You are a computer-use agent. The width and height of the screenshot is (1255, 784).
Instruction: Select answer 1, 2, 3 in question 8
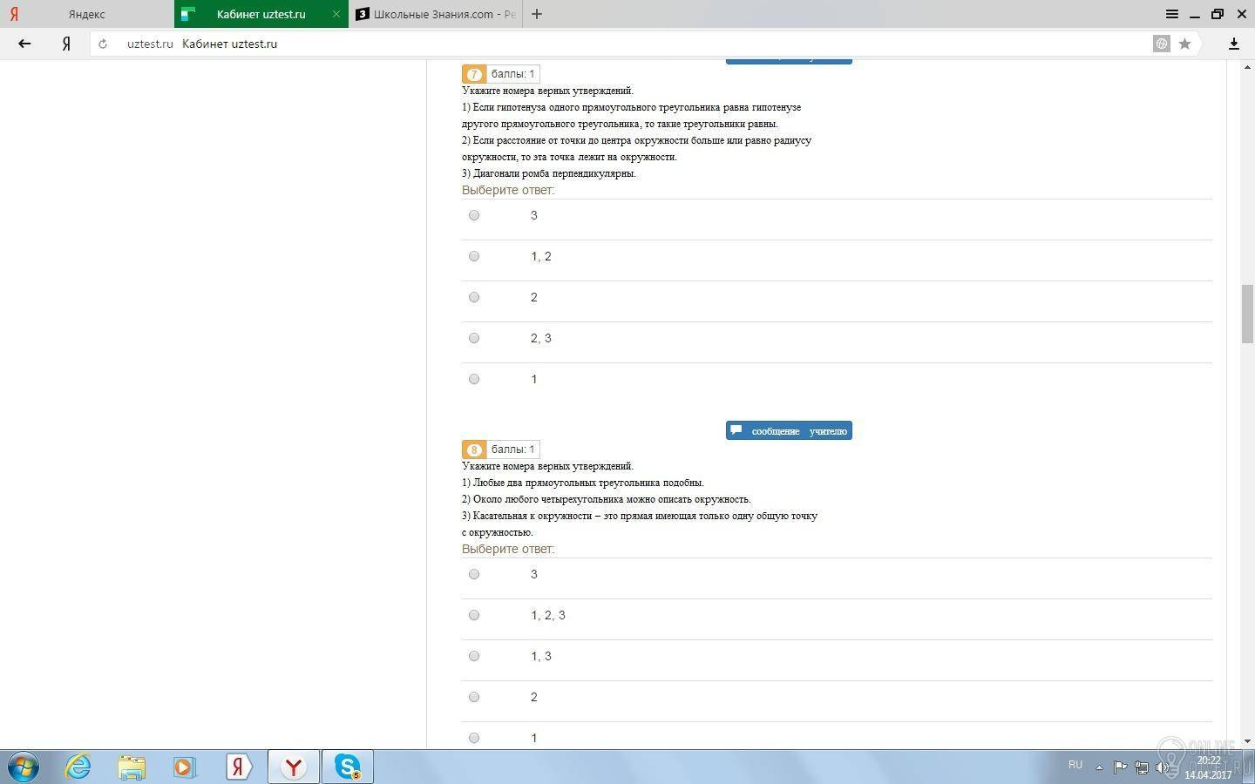[x=474, y=615]
